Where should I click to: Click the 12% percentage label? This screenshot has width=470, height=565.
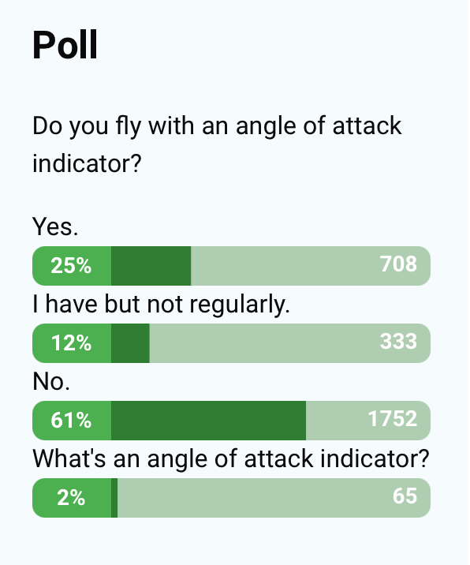click(x=71, y=343)
